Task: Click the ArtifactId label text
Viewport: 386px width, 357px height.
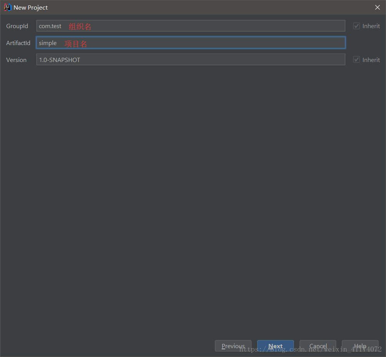Action: (18, 43)
